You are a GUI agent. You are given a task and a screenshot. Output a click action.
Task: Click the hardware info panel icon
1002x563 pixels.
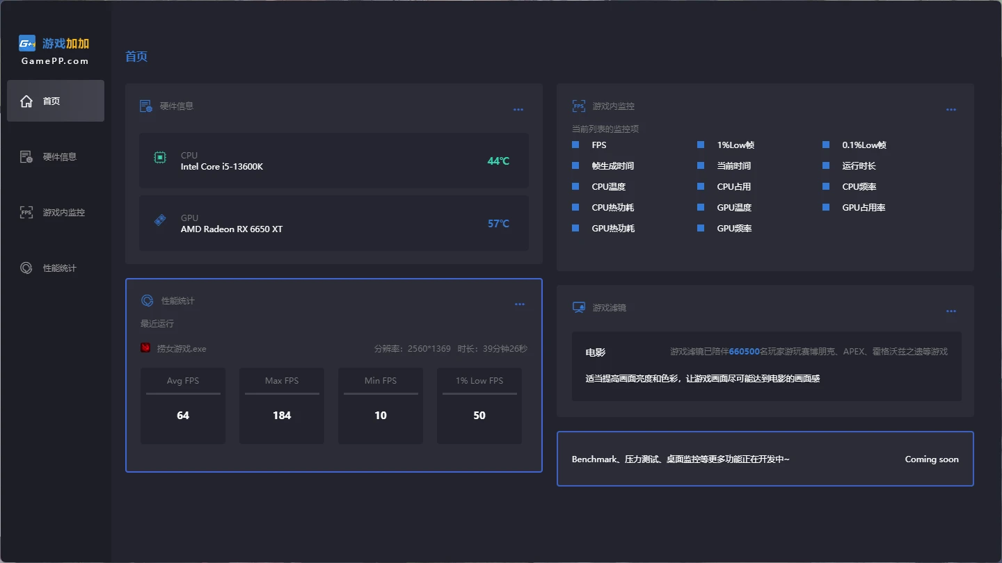[146, 106]
